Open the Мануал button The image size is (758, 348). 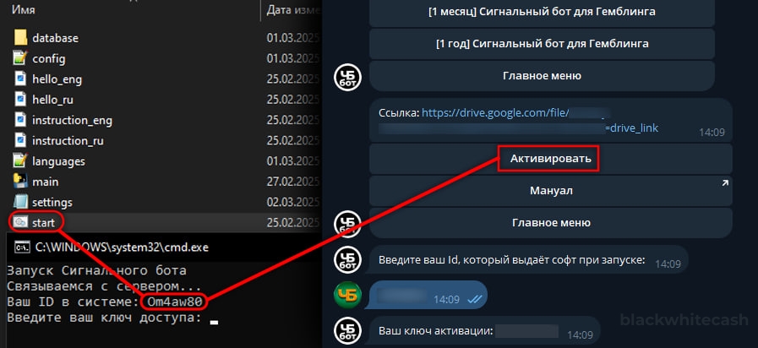pyautogui.click(x=551, y=191)
